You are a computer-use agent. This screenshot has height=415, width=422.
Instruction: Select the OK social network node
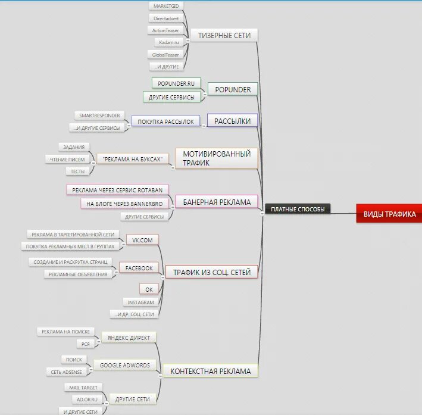pos(149,289)
